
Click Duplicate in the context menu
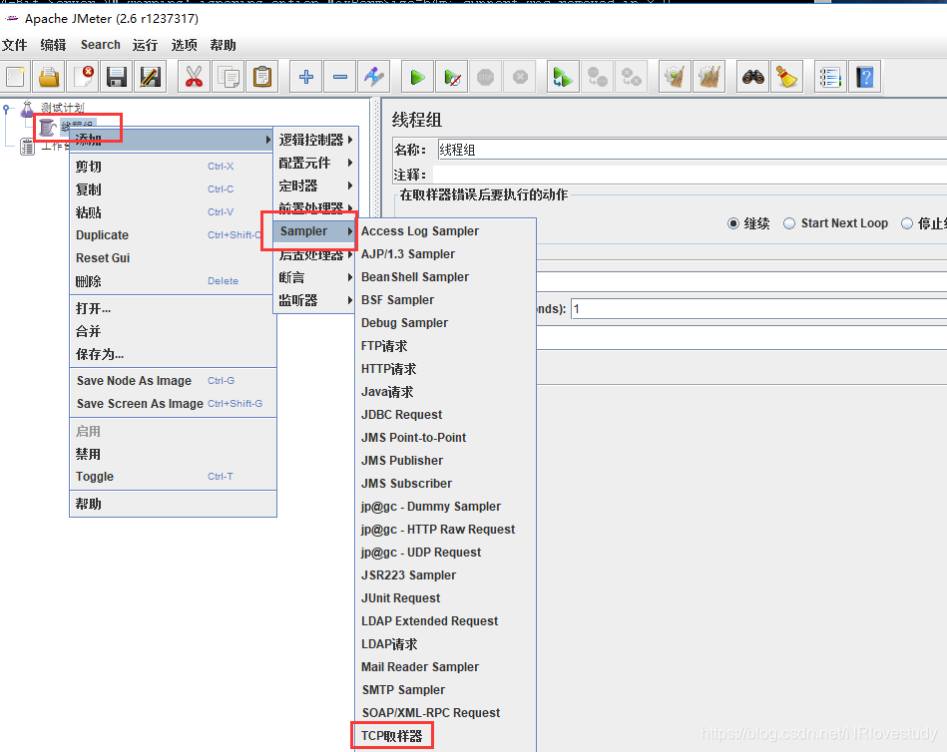pyautogui.click(x=173, y=234)
